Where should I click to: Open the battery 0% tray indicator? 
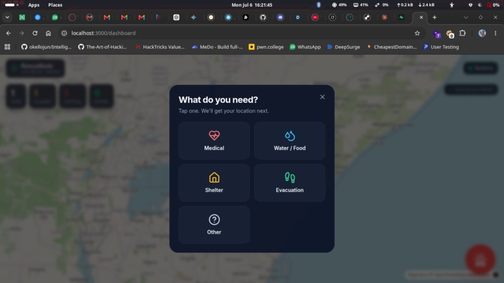click(493, 5)
